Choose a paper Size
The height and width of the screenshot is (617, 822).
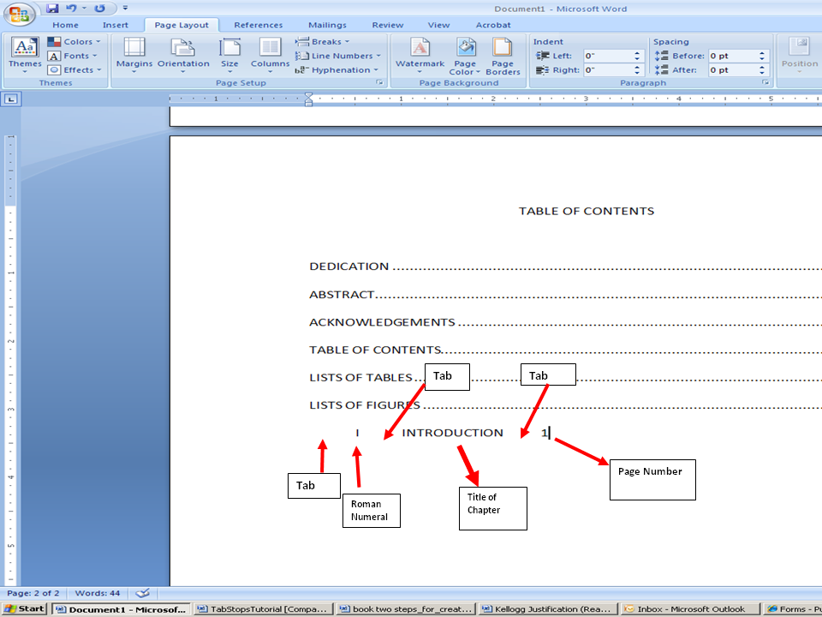click(229, 55)
